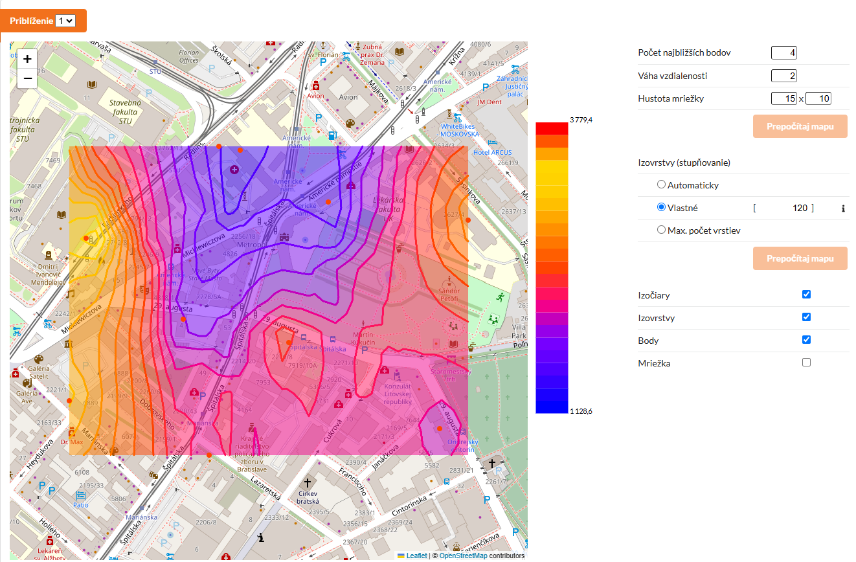
Task: Open the Priblíženie dropdown
Action: (65, 21)
